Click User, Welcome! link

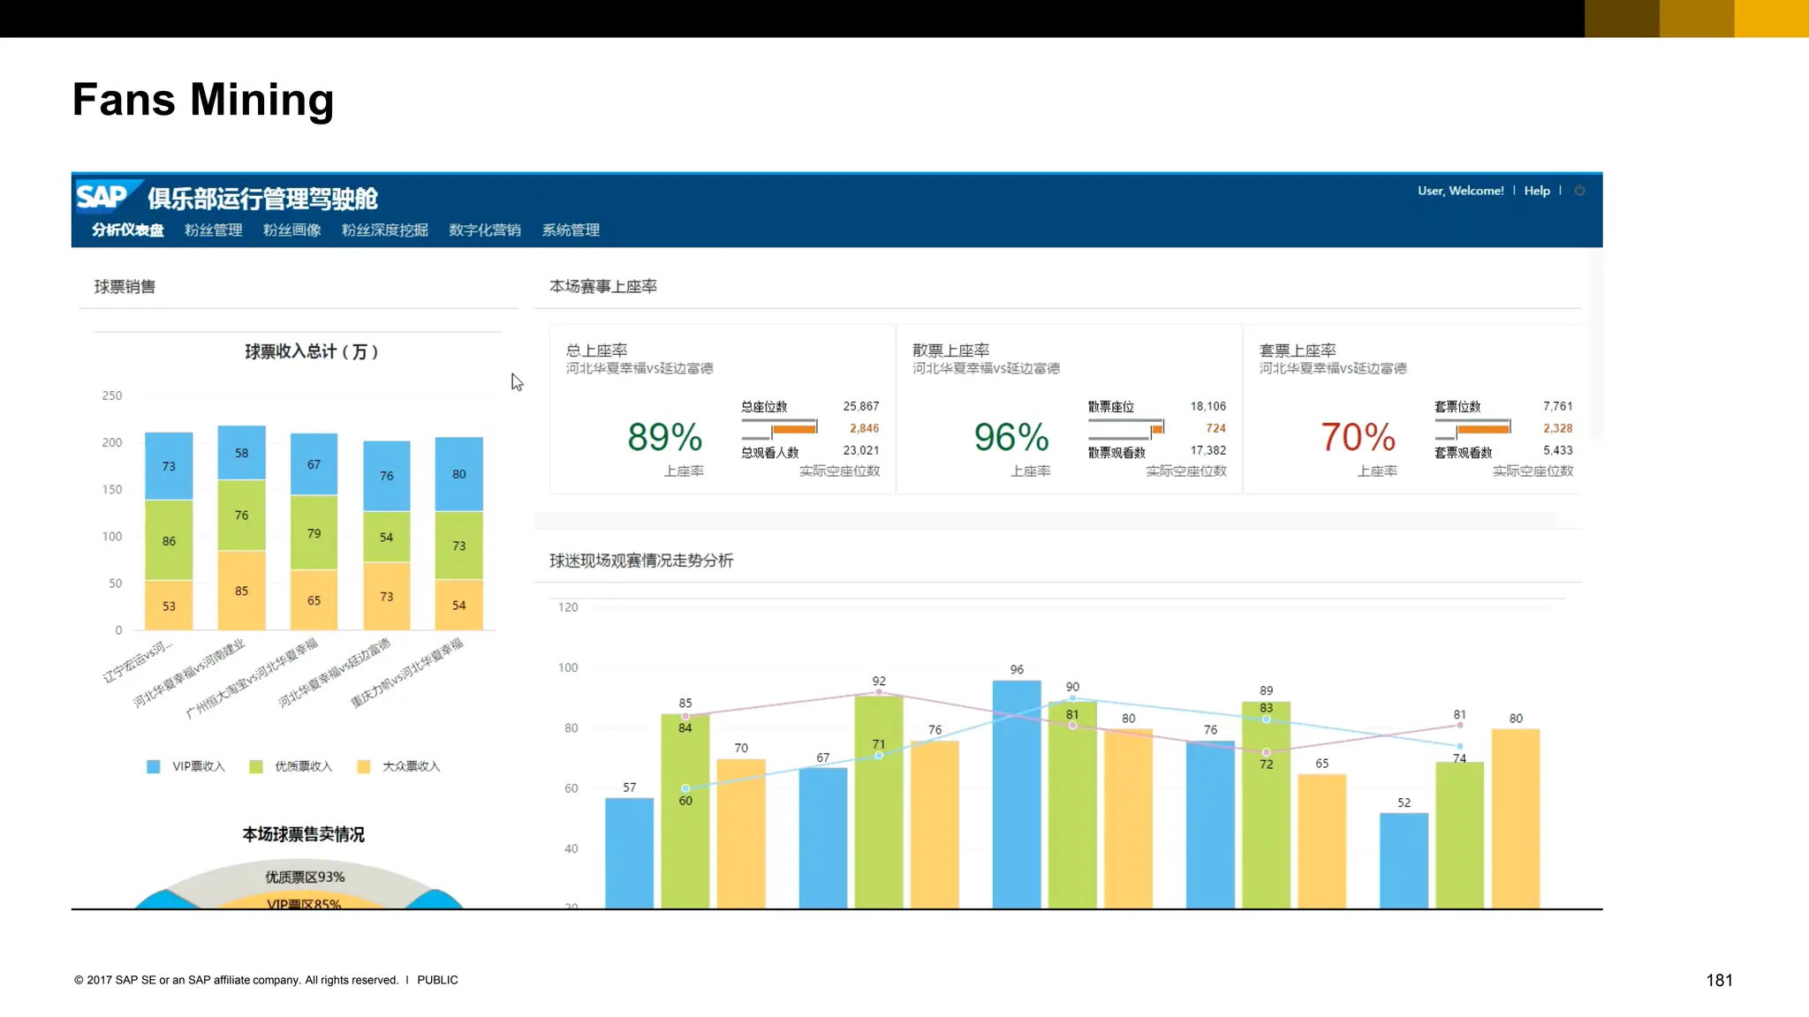point(1460,191)
